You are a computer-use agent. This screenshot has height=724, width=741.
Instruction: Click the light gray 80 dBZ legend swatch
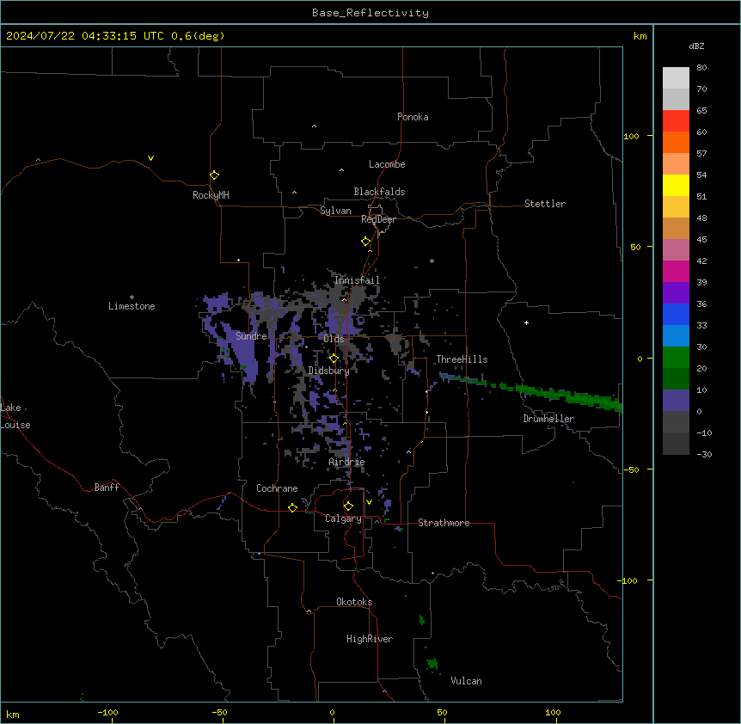tap(676, 78)
